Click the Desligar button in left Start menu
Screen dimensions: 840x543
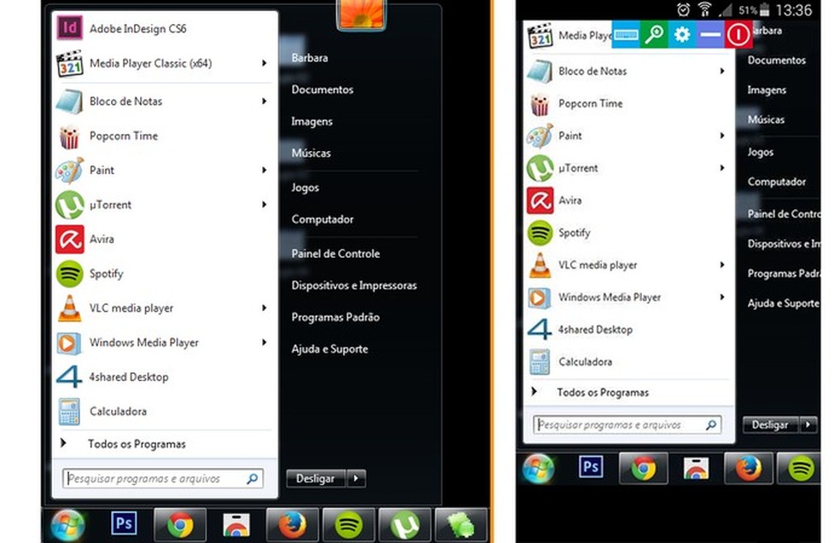coord(317,478)
